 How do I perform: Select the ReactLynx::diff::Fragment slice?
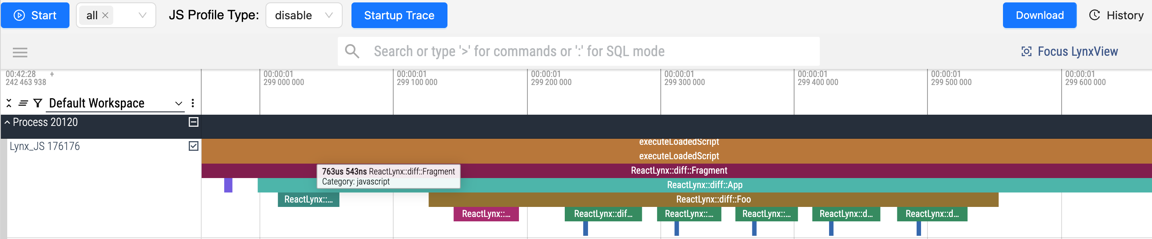click(677, 170)
